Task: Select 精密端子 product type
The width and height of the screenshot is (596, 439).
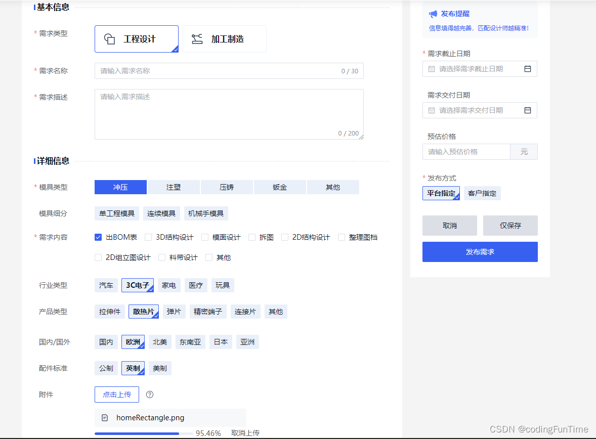Action: pos(208,312)
